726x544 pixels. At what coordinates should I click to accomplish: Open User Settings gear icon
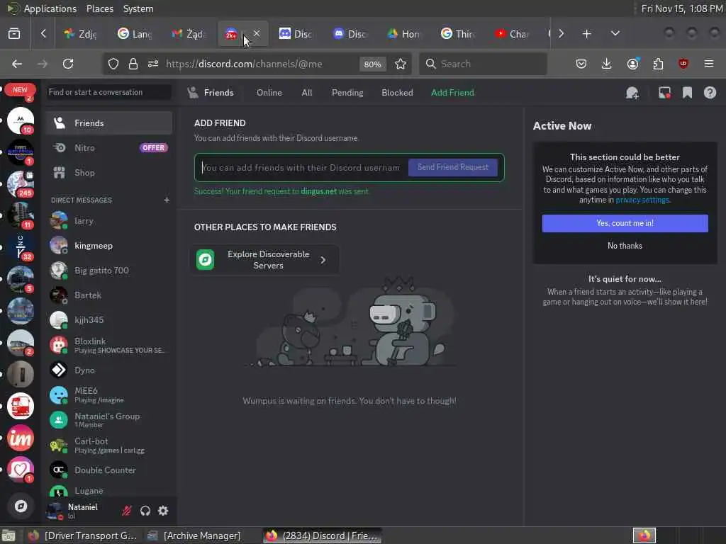pos(163,511)
